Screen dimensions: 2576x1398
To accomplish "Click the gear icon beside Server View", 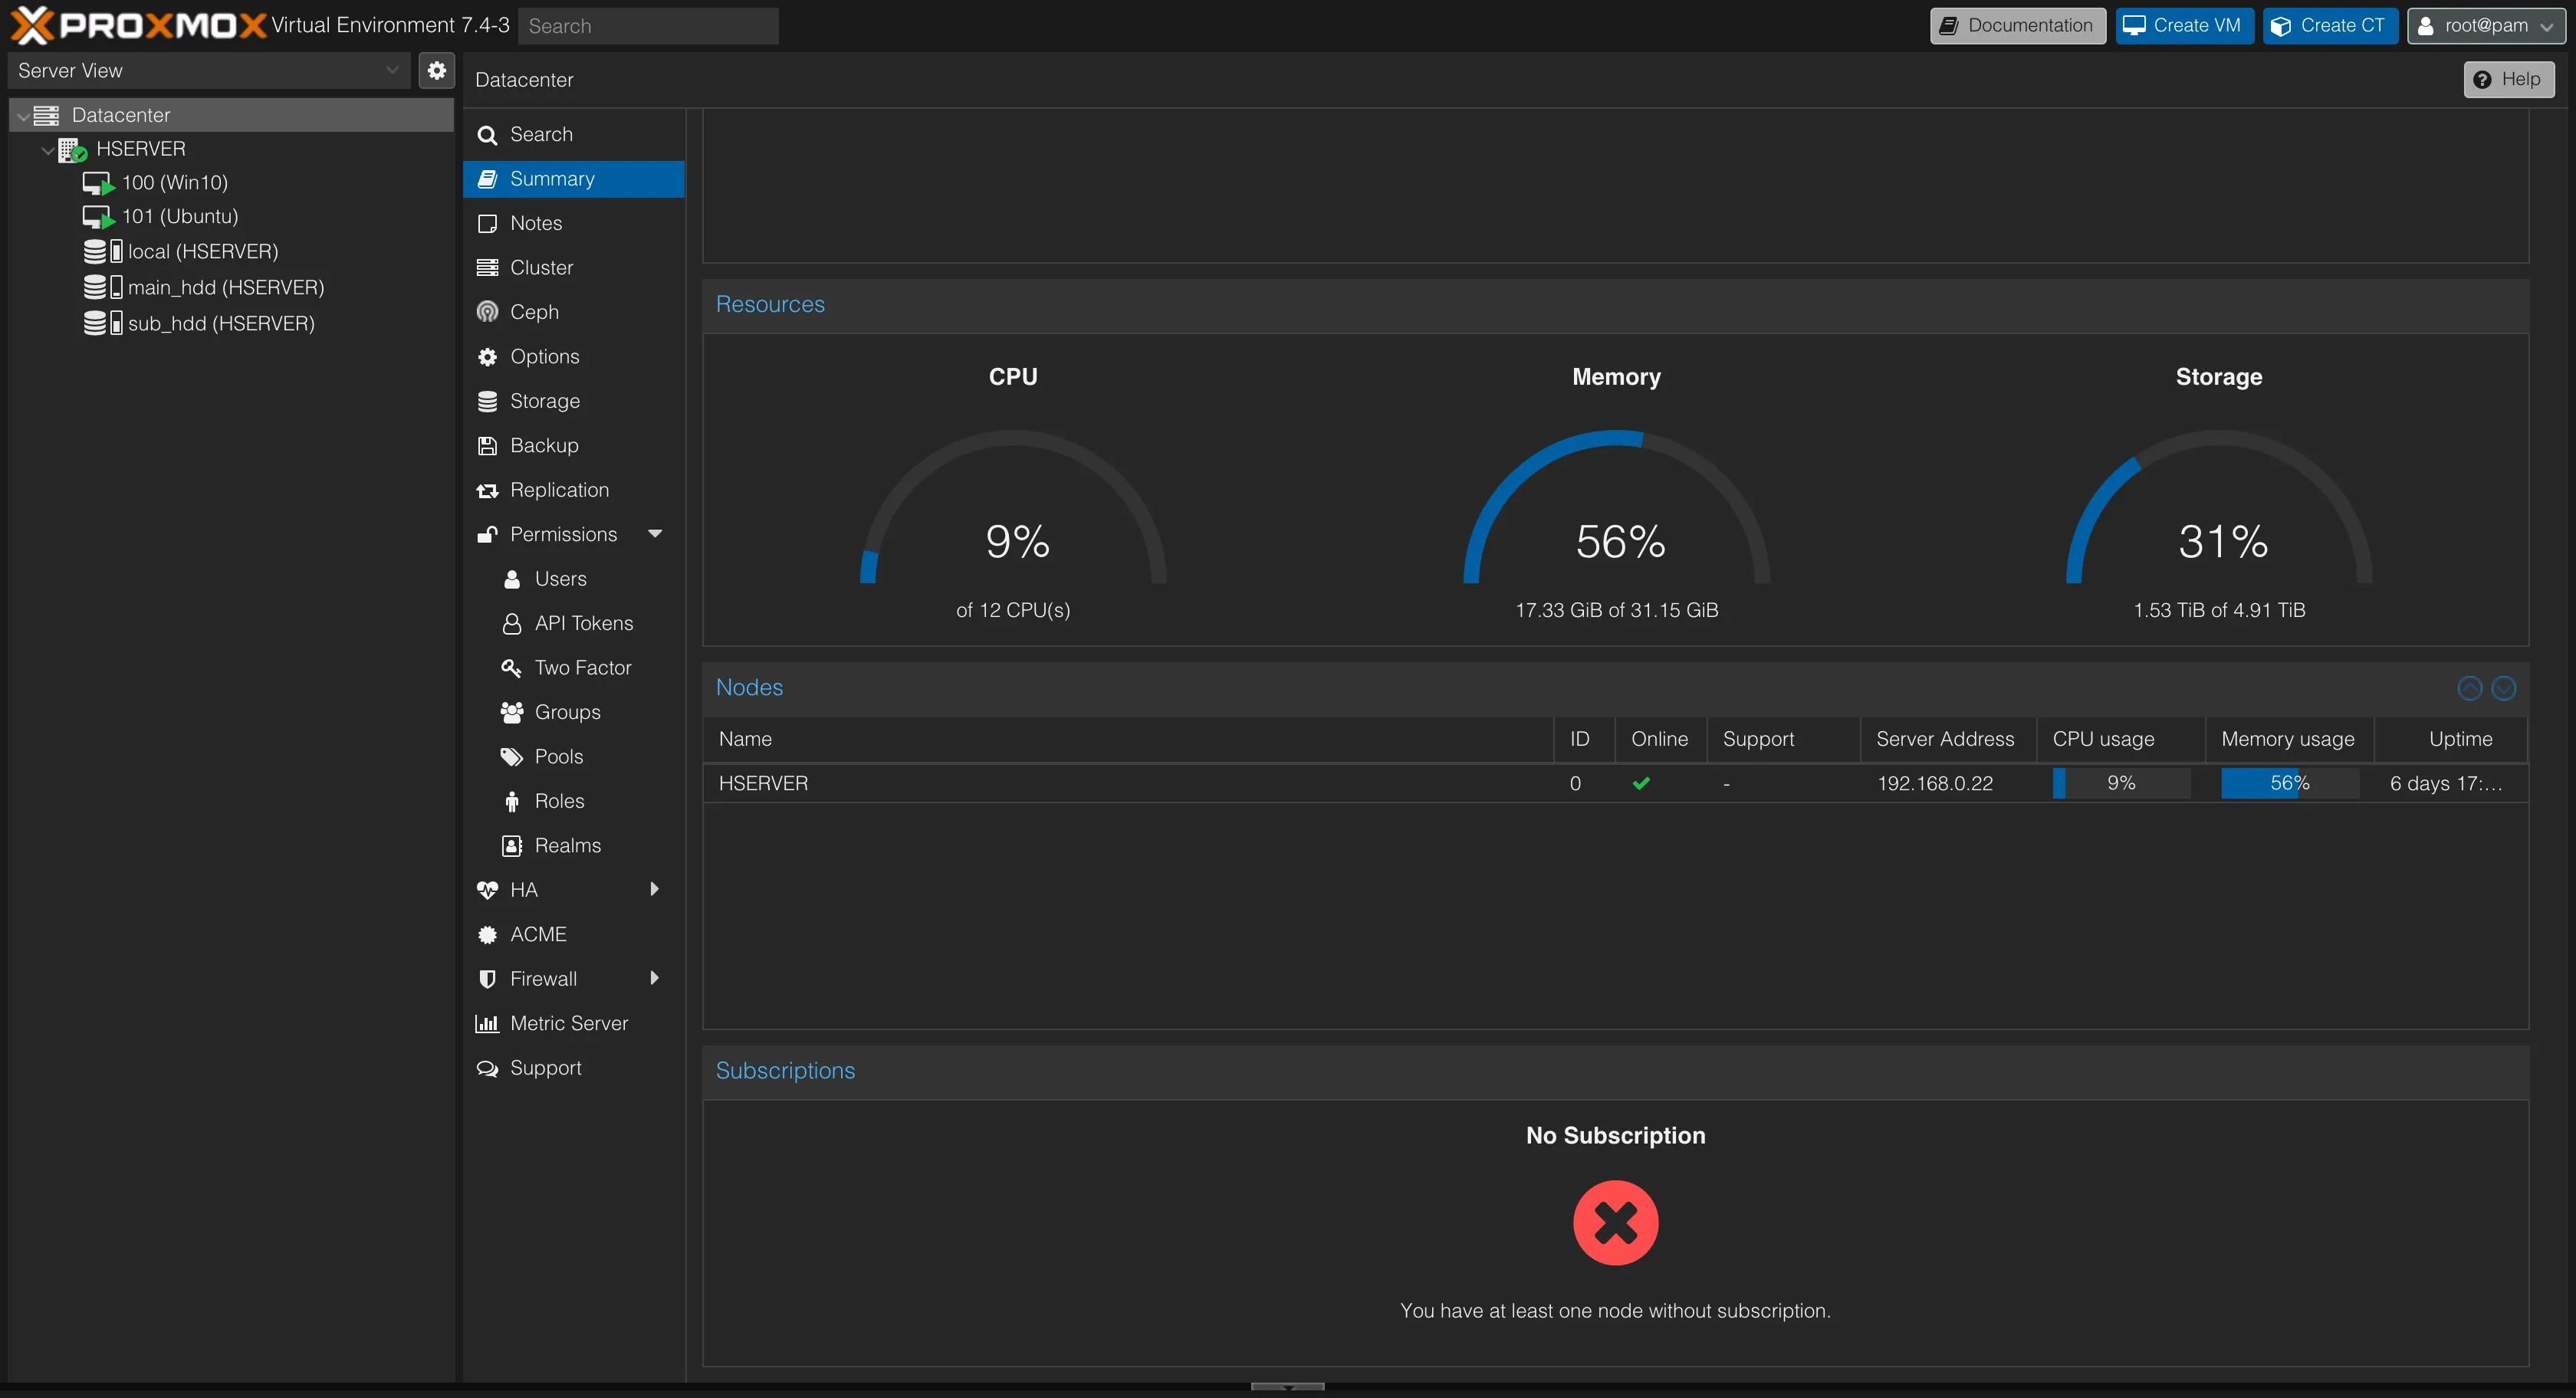I will [x=436, y=70].
